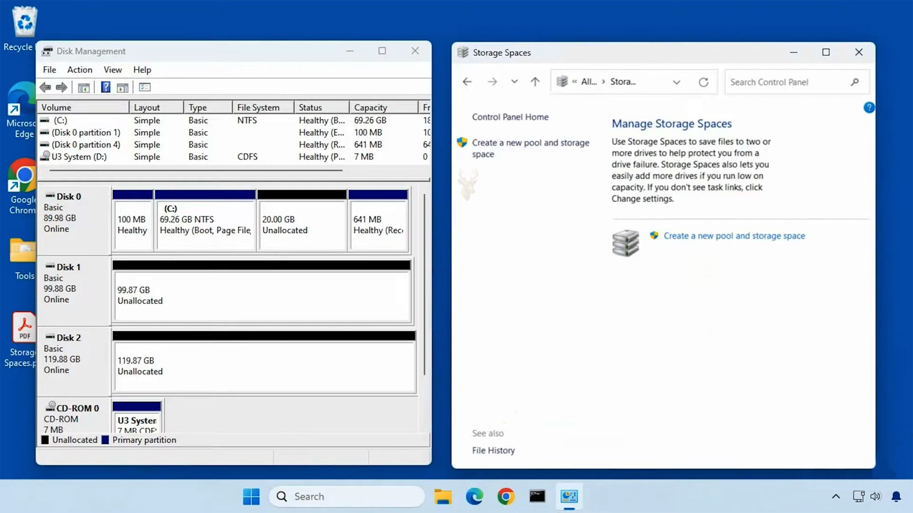Click the Storage Spaces Forward navigation arrow
Image resolution: width=913 pixels, height=513 pixels.
(492, 82)
